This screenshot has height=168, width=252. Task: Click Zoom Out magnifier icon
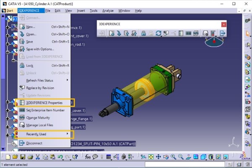click(x=181, y=157)
